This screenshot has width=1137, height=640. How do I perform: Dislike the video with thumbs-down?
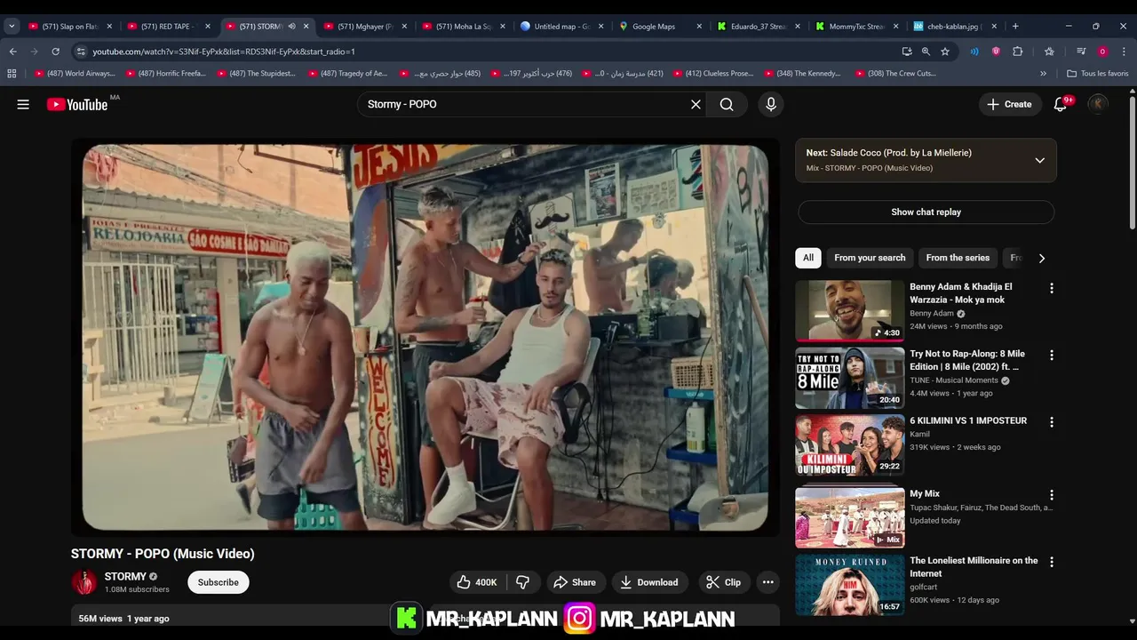[x=522, y=582]
